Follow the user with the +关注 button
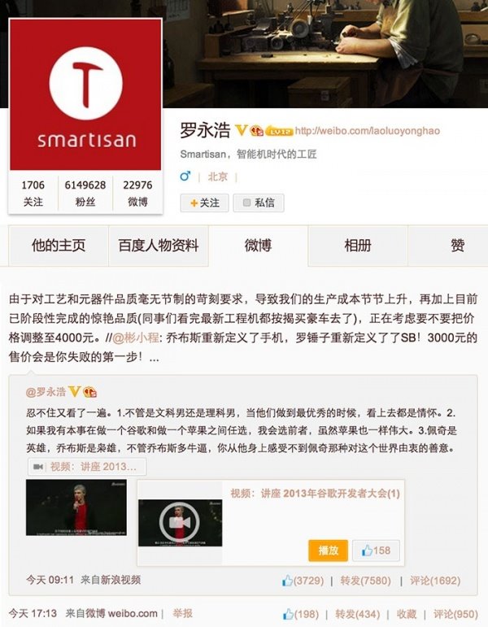 pos(204,202)
